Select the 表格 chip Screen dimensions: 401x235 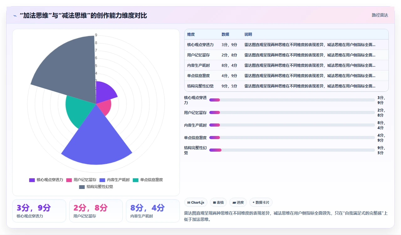(218, 202)
